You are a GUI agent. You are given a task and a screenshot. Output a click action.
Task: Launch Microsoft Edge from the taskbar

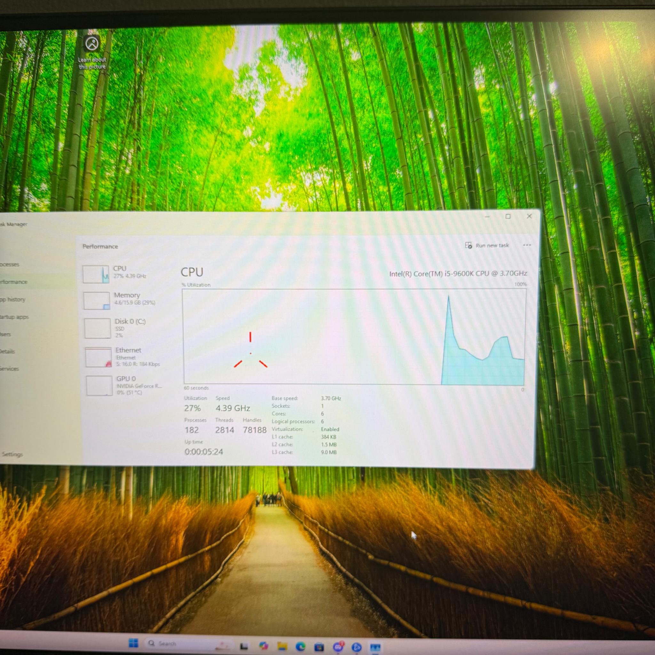tap(300, 646)
